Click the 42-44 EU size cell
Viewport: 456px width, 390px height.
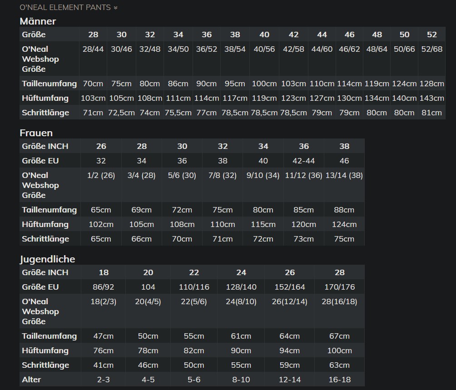point(303,161)
